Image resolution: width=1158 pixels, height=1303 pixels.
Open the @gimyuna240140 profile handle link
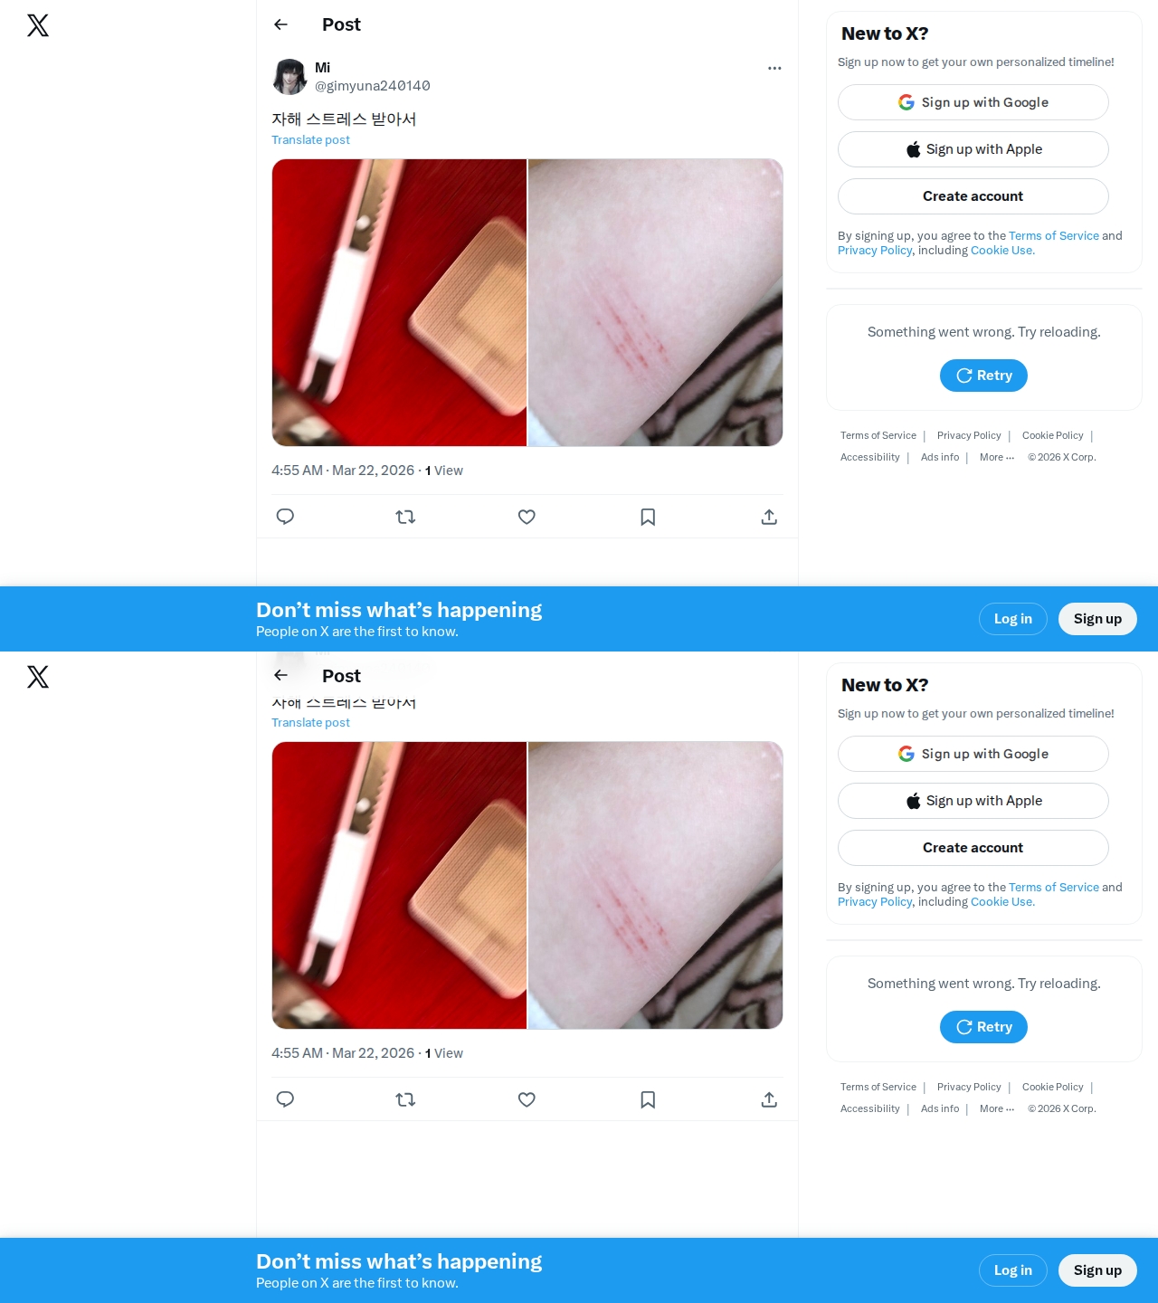click(373, 86)
